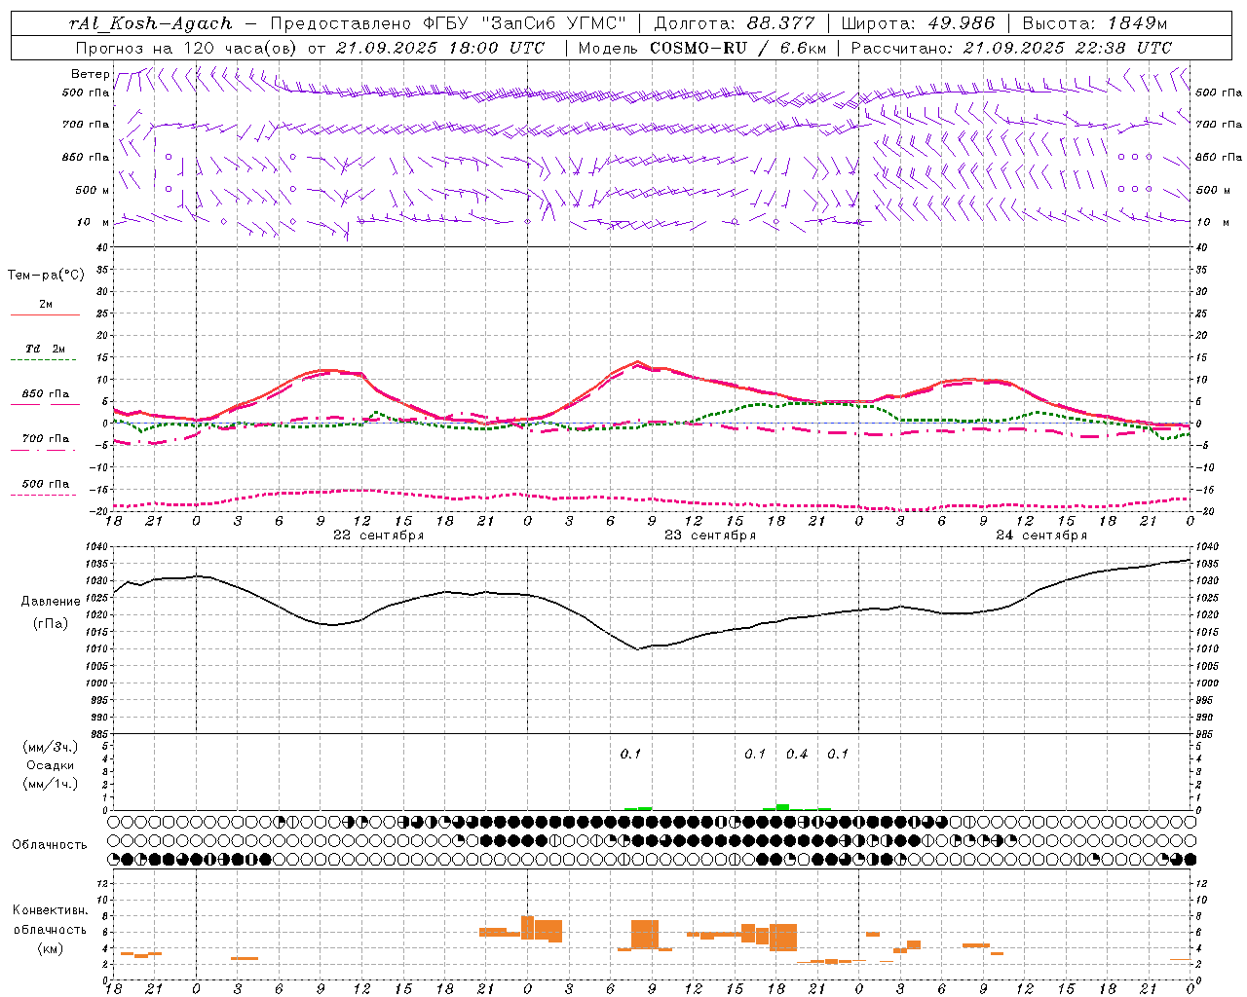Click the Высота: 1849м elevation text
The width and height of the screenshot is (1247, 997).
coord(1094,23)
